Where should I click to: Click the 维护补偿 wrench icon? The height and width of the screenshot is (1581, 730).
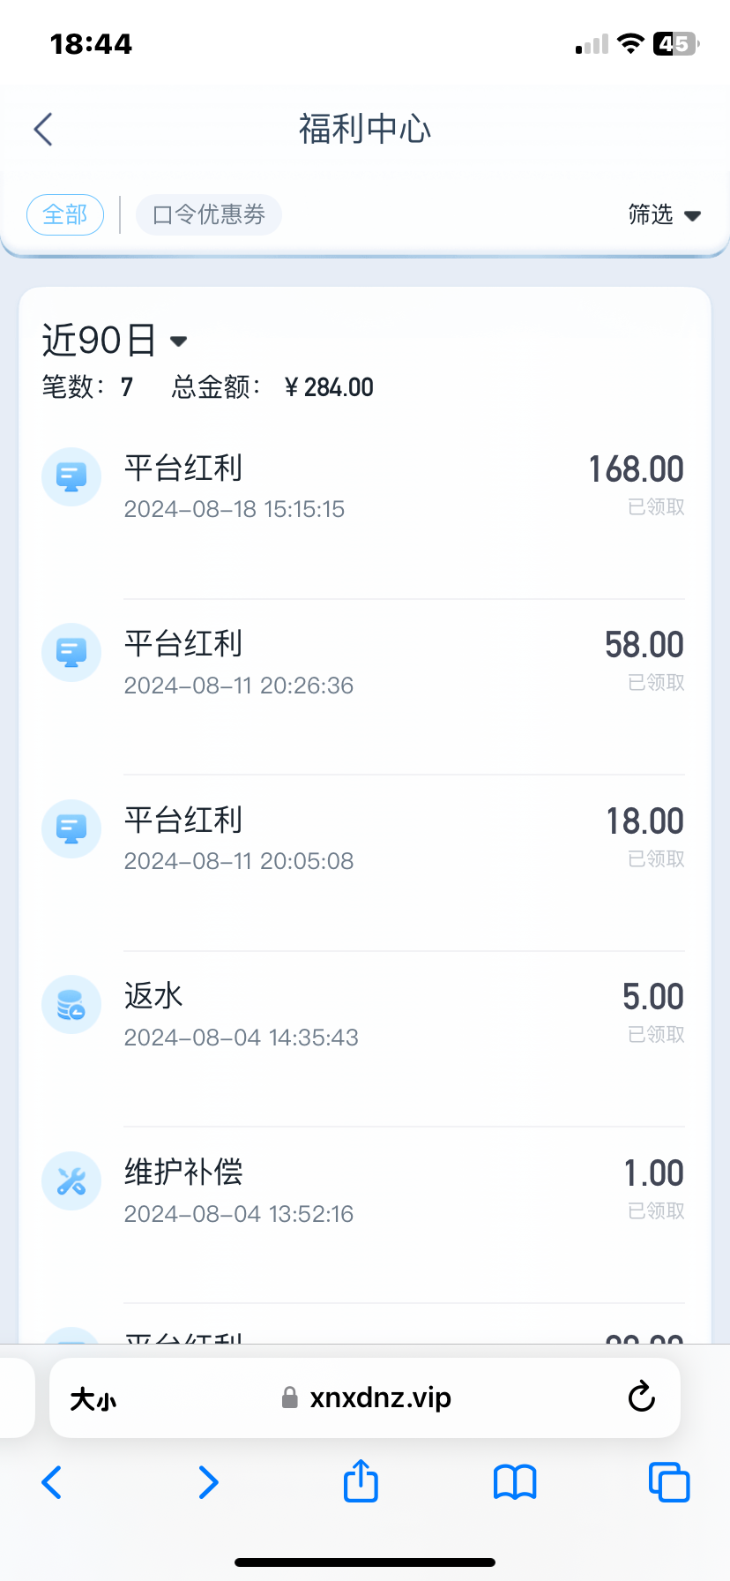pos(71,1180)
